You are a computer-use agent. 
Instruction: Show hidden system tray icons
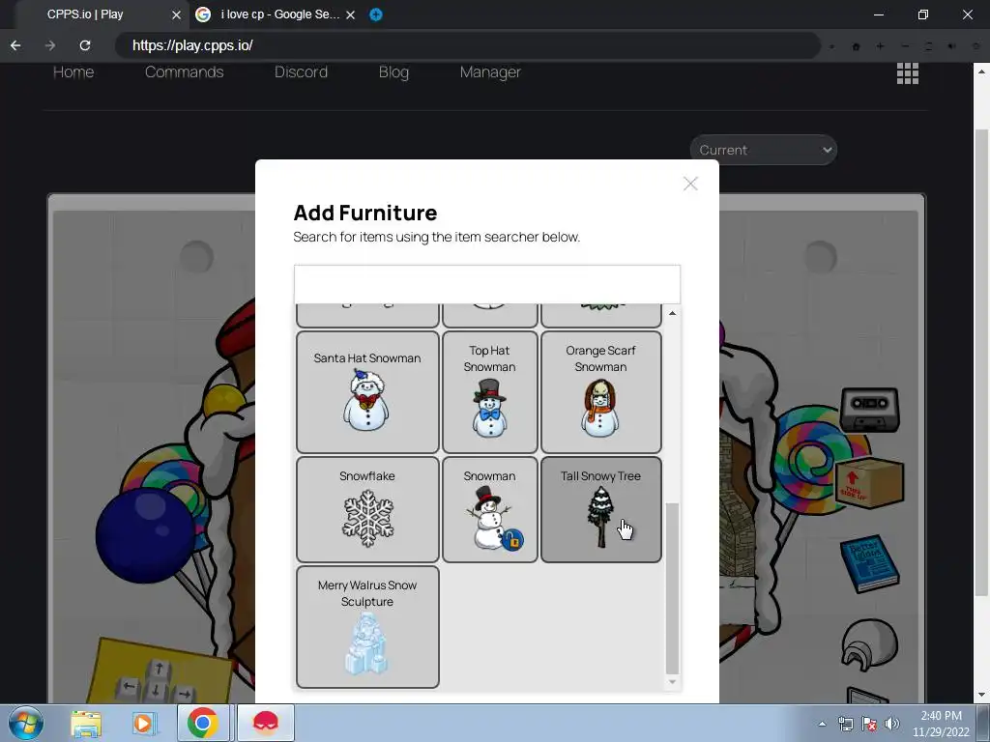click(822, 724)
